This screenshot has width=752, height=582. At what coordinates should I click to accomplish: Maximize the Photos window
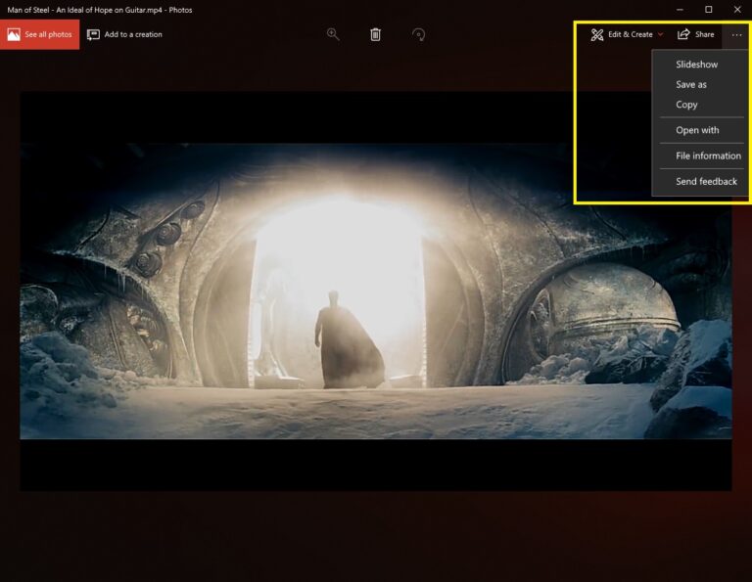tap(708, 10)
